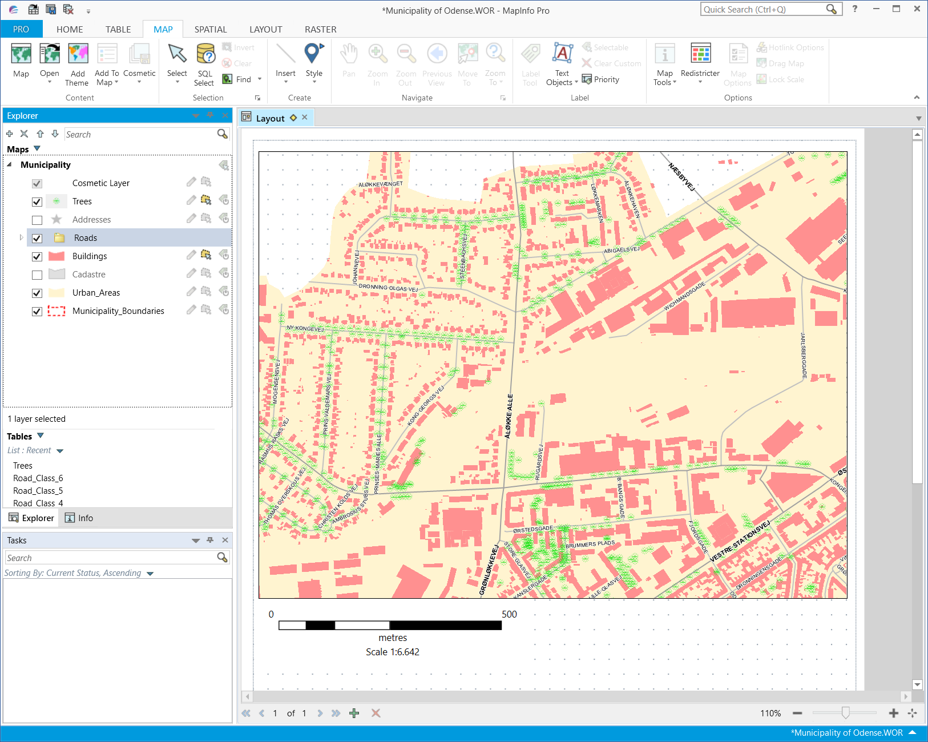
Task: Open the Text Objects tool
Action: [562, 64]
